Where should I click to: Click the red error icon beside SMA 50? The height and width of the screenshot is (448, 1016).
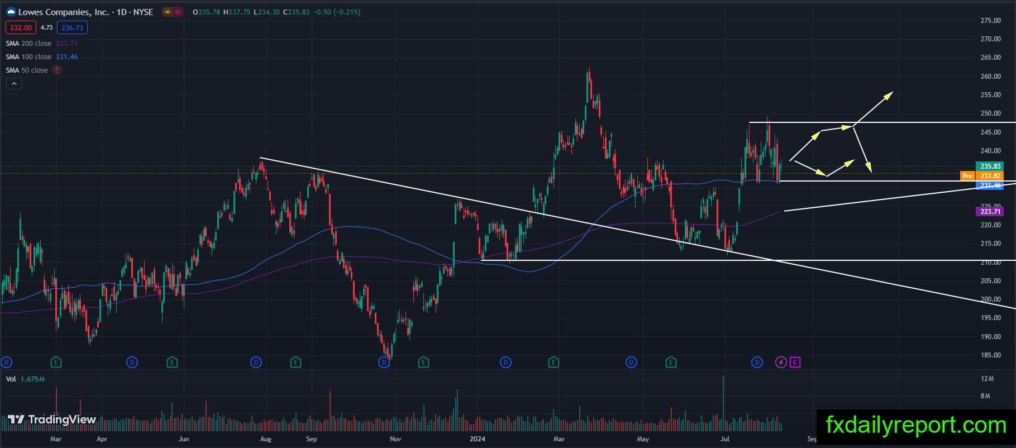click(57, 70)
